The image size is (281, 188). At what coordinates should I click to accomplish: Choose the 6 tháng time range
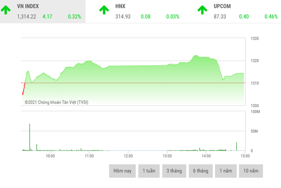(x=200, y=171)
